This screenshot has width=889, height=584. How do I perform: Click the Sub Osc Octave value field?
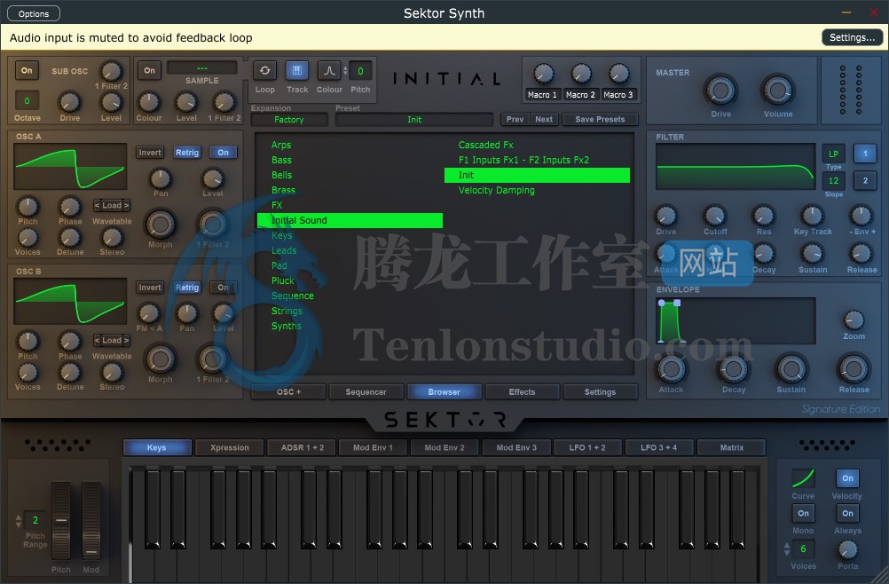pyautogui.click(x=27, y=101)
